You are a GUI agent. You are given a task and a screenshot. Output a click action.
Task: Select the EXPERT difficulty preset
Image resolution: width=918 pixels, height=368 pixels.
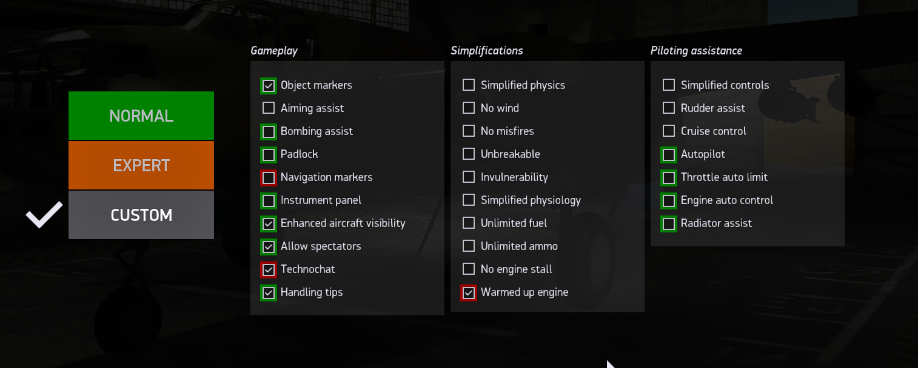click(x=141, y=165)
